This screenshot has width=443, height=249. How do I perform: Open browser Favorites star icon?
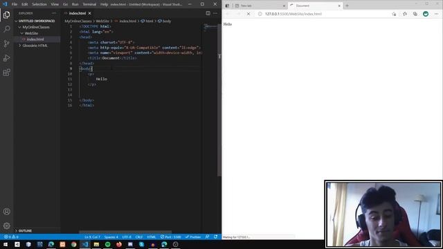tap(404, 14)
